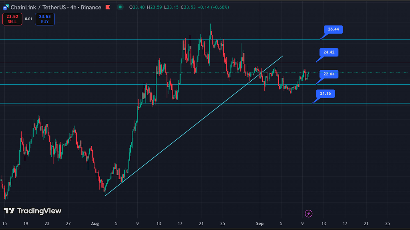Viewport: 410px width, 230px height.
Task: Click the date 13 on the September time axis
Action: 324,224
